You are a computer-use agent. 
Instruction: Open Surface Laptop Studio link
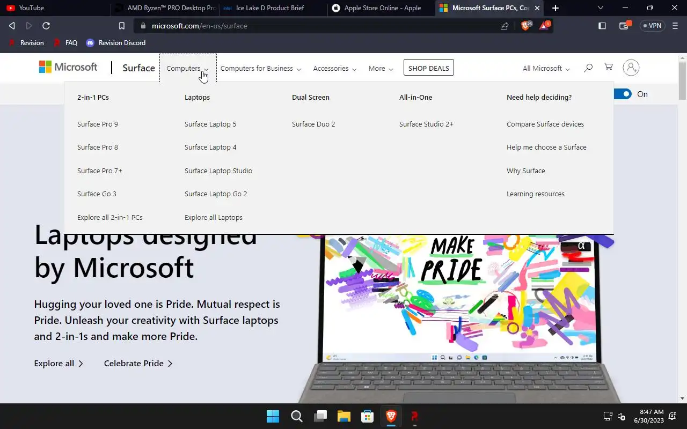tap(218, 171)
